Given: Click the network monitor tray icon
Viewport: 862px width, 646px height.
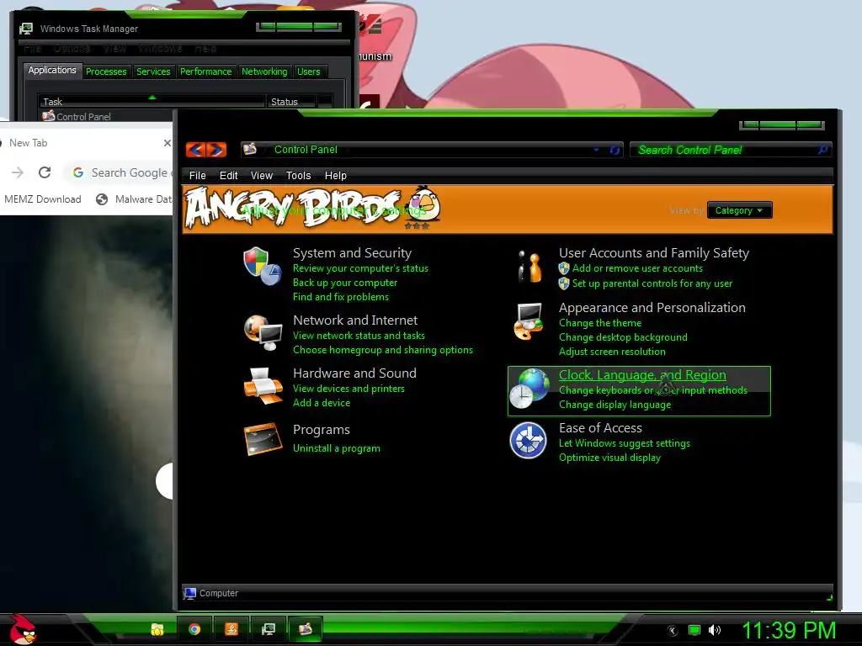Looking at the screenshot, I should [x=694, y=630].
